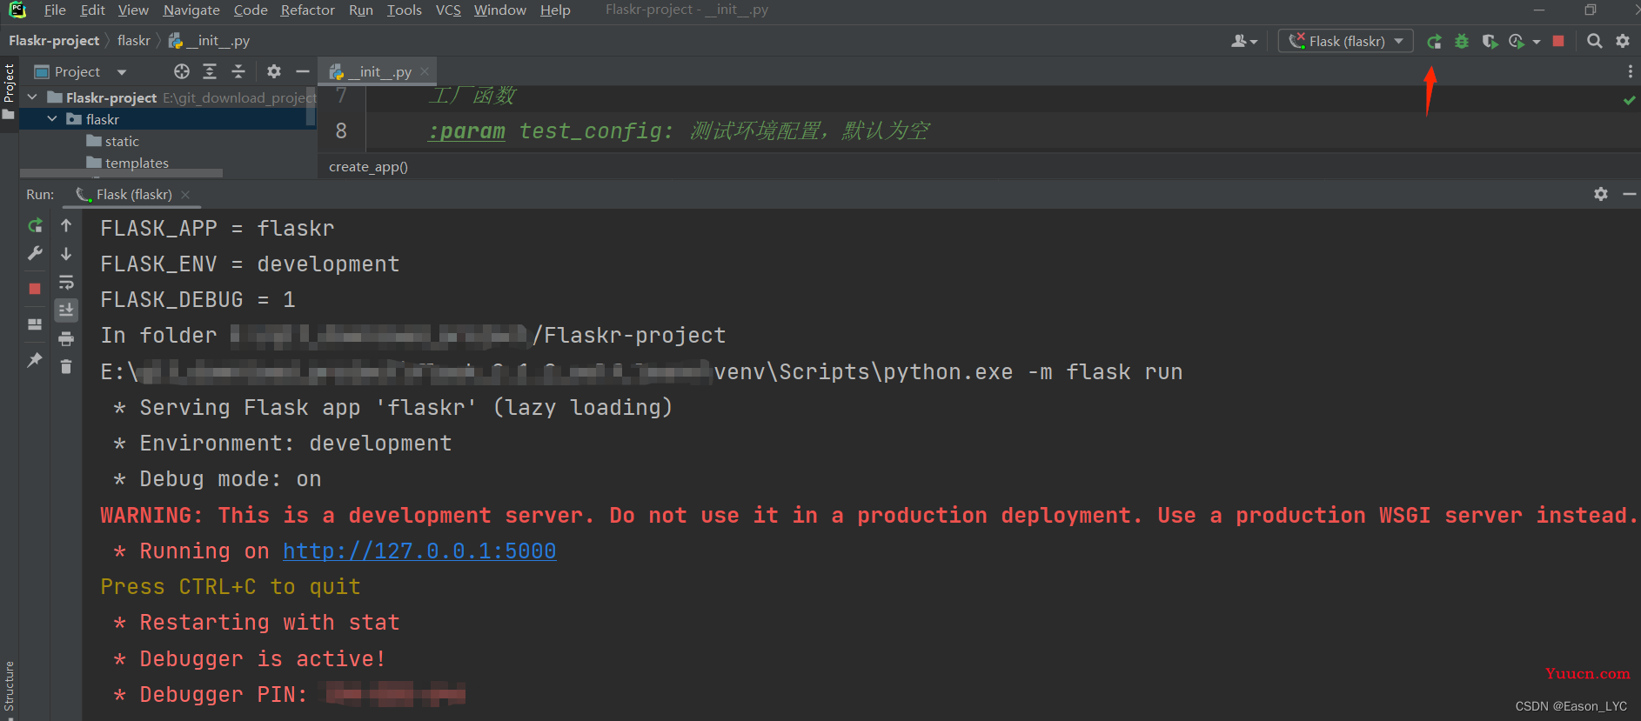Image resolution: width=1641 pixels, height=721 pixels.
Task: Open the http://127.0.0.1:5000 link
Action: [x=419, y=551]
